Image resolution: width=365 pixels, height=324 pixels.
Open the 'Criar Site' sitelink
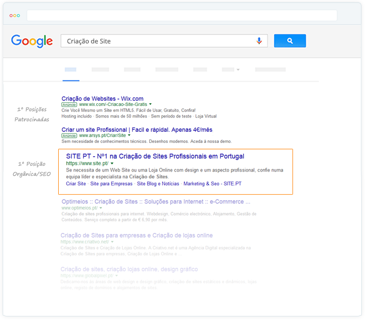point(76,184)
